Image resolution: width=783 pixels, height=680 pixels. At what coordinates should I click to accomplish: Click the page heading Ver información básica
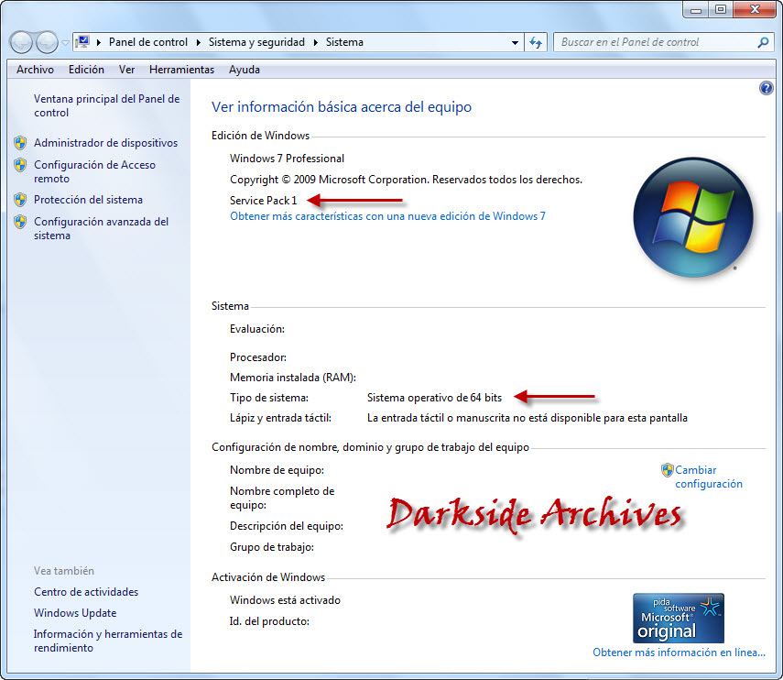tap(342, 107)
